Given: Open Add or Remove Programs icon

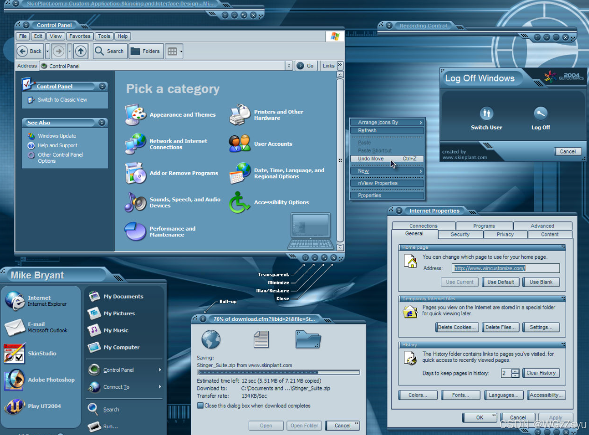Looking at the screenshot, I should (x=136, y=173).
